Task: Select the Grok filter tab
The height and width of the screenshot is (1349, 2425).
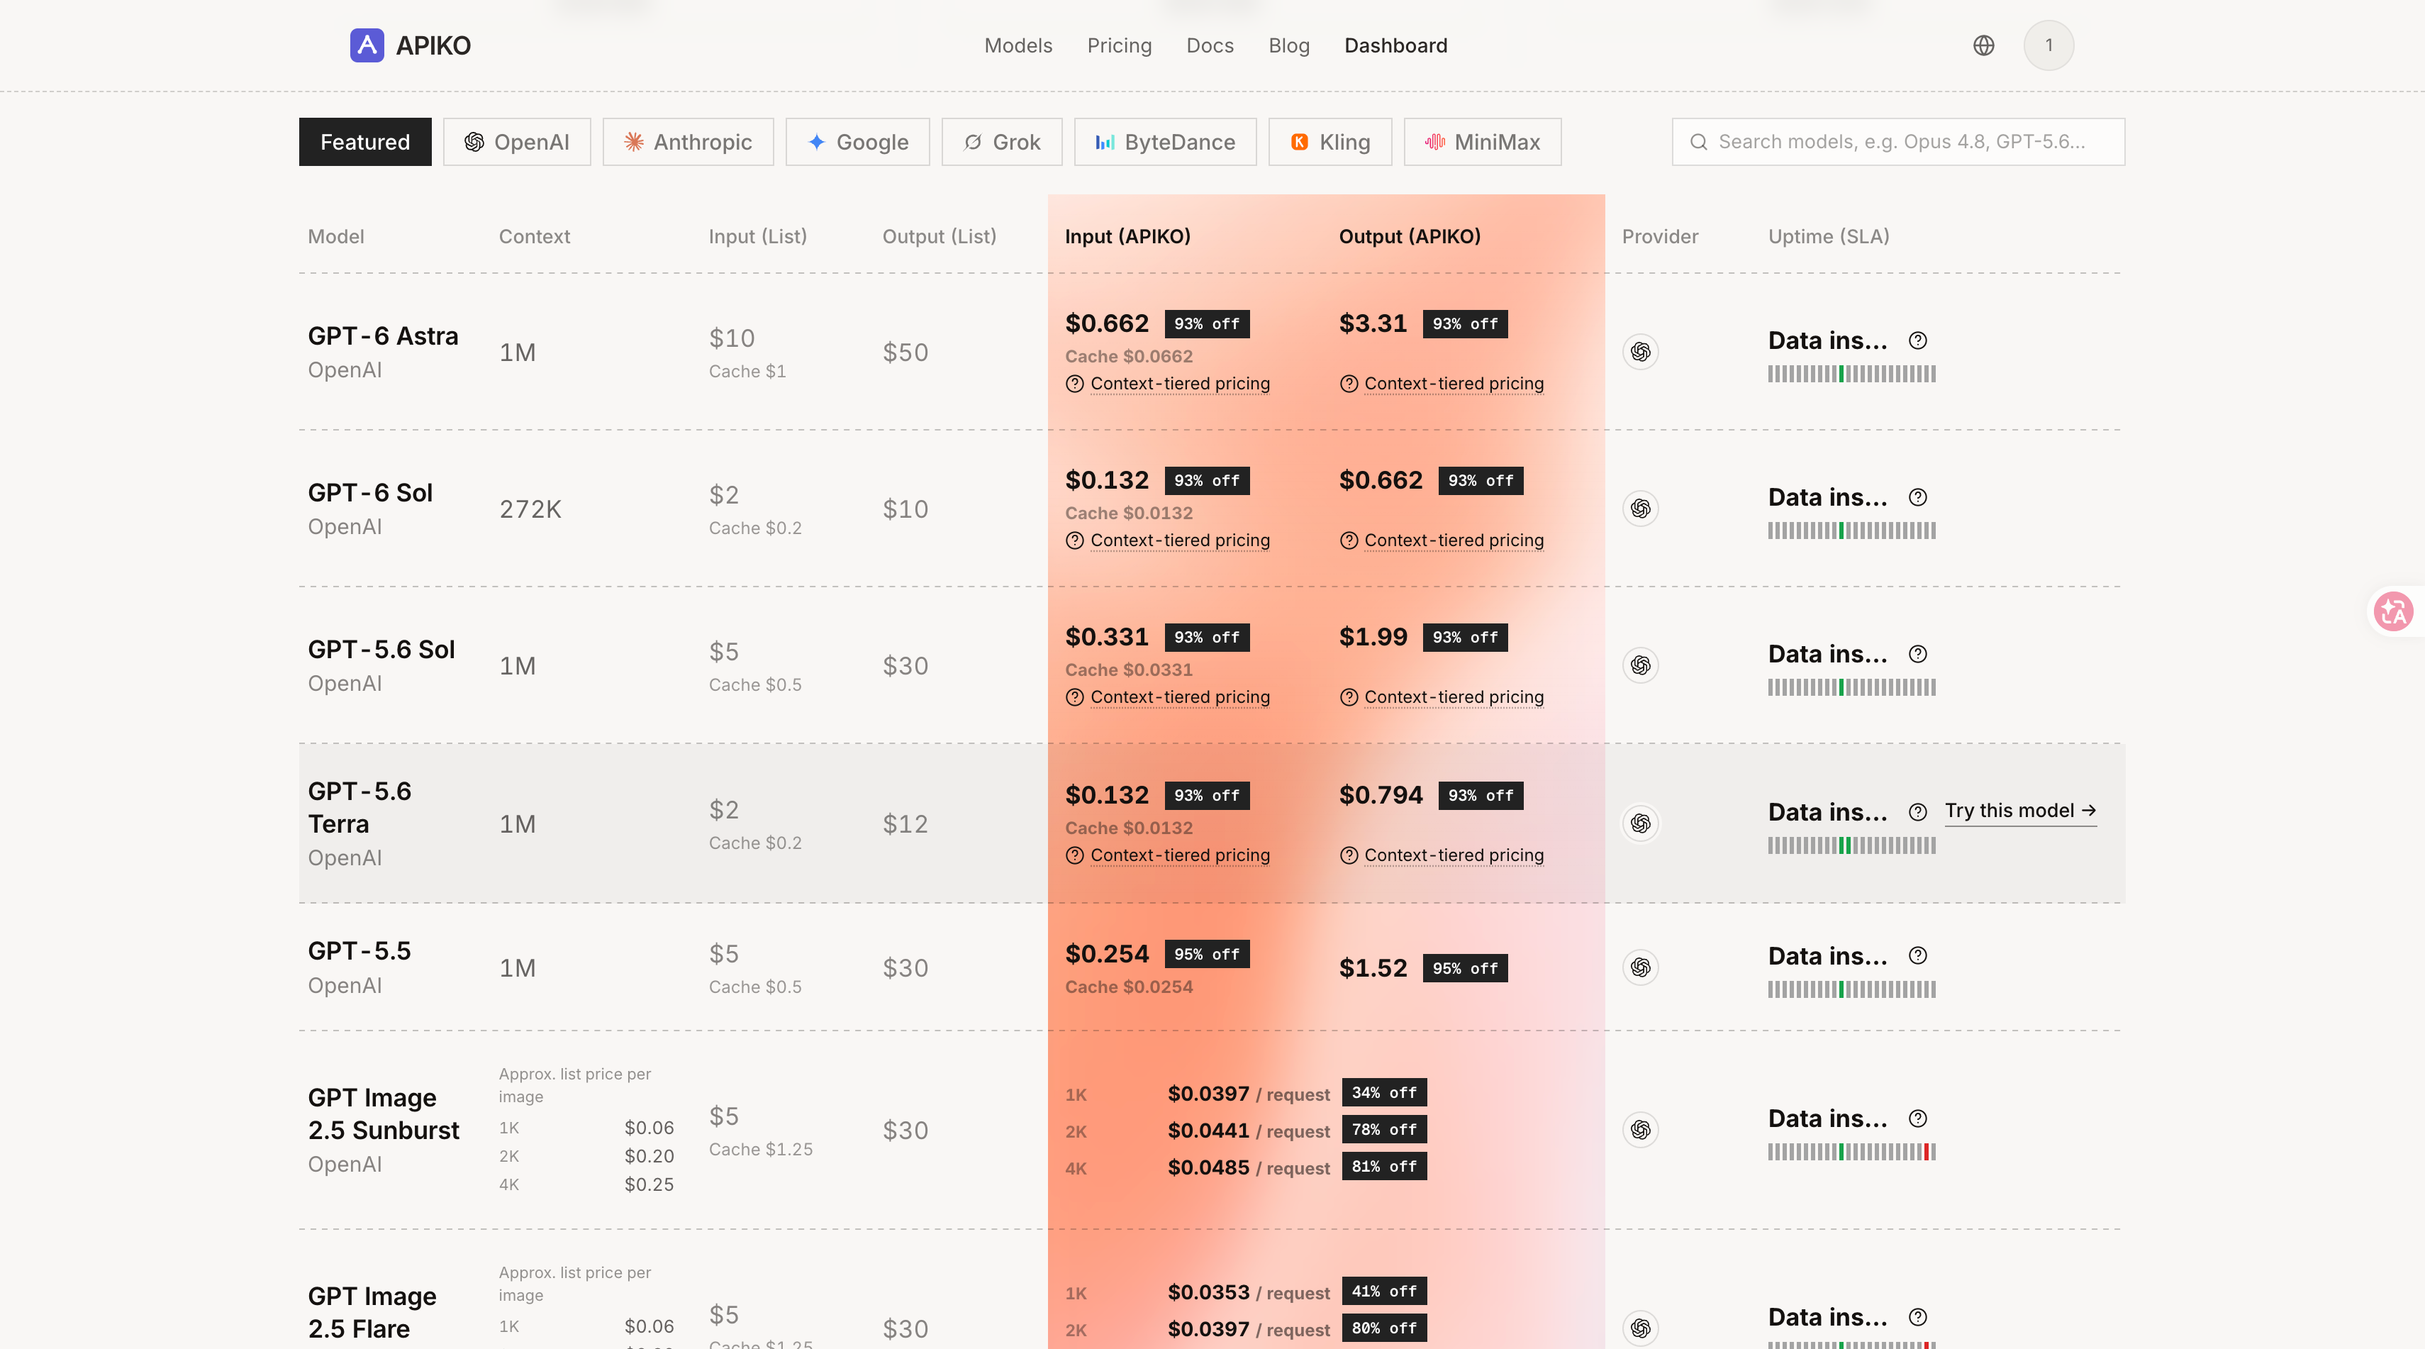Action: coord(1002,142)
